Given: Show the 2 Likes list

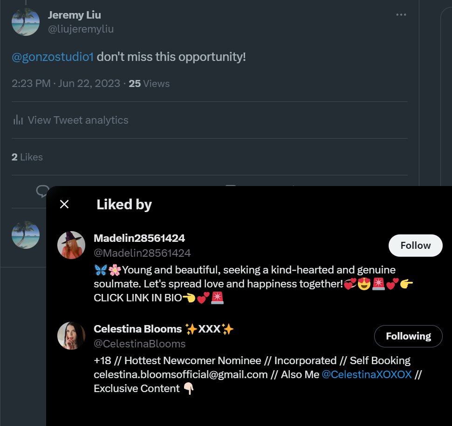Looking at the screenshot, I should pyautogui.click(x=27, y=157).
